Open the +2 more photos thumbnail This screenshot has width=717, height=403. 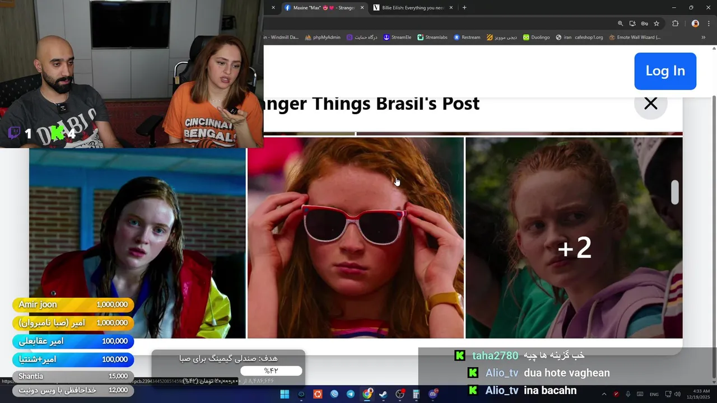(574, 238)
